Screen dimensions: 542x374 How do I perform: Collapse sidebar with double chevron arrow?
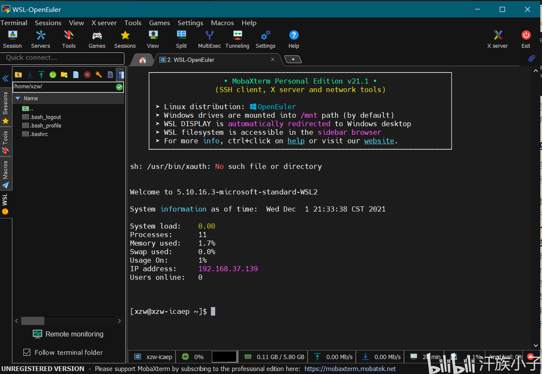(5, 78)
